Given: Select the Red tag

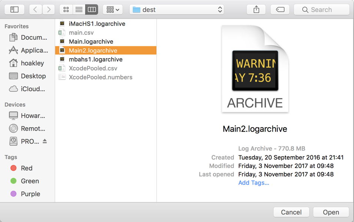Looking at the screenshot, I should tap(13, 168).
